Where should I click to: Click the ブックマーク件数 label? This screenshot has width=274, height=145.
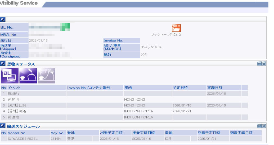click(166, 34)
